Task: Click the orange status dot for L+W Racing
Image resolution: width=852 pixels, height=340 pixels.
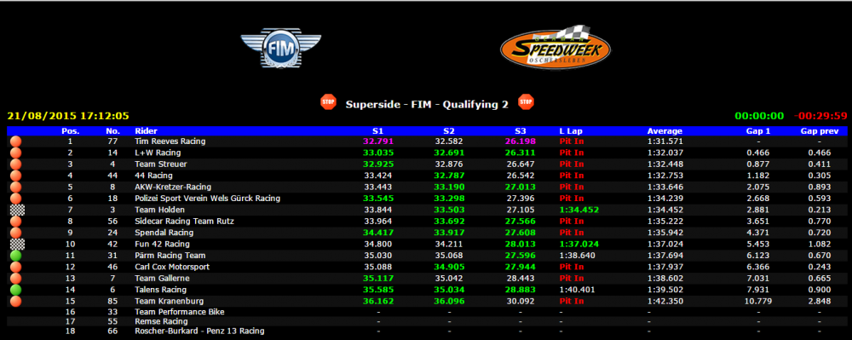Action: pos(15,153)
